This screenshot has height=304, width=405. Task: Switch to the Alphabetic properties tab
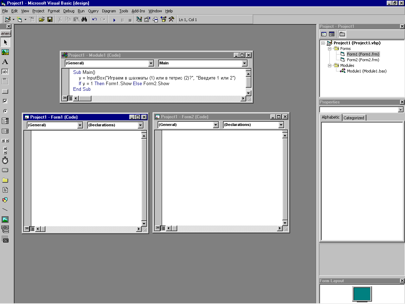(330, 118)
